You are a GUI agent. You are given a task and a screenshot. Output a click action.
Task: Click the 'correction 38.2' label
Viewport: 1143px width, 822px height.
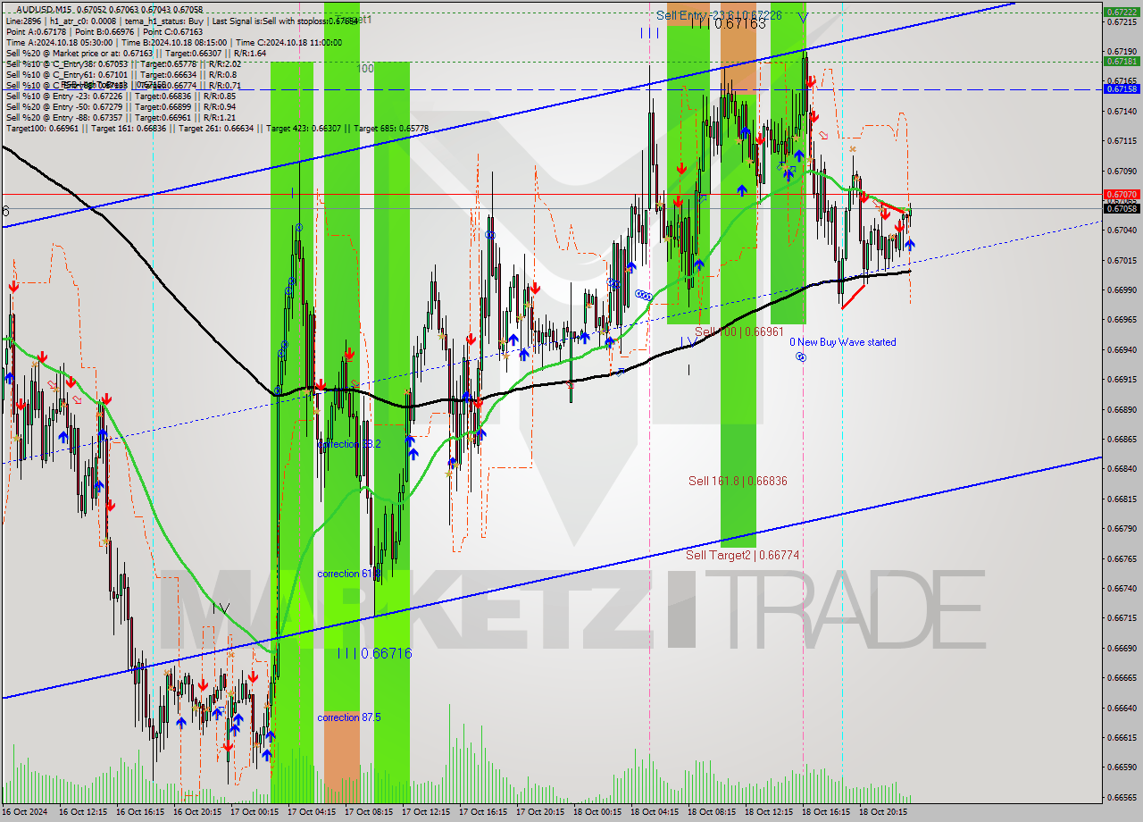(x=349, y=444)
